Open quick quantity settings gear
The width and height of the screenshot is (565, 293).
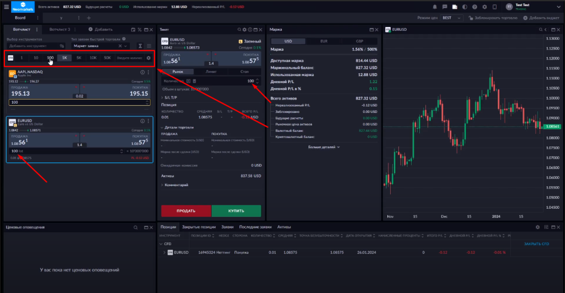click(x=148, y=58)
